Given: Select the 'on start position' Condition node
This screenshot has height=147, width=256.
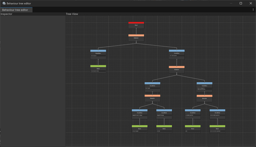Looking at the screenshot, I should coord(192,113).
